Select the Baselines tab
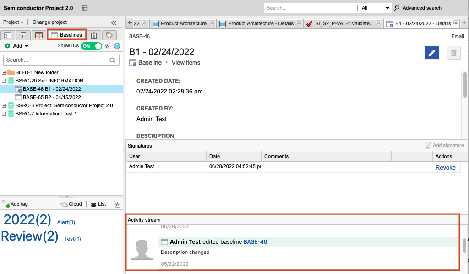469x274 pixels. (67, 35)
